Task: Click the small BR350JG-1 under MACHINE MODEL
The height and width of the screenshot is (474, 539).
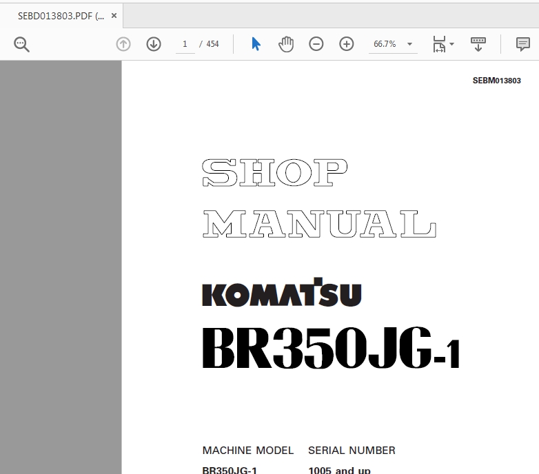Action: [230, 470]
